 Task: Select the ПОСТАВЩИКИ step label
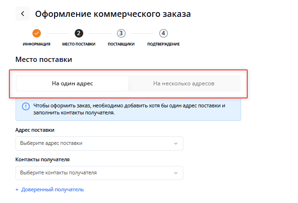[x=121, y=44]
